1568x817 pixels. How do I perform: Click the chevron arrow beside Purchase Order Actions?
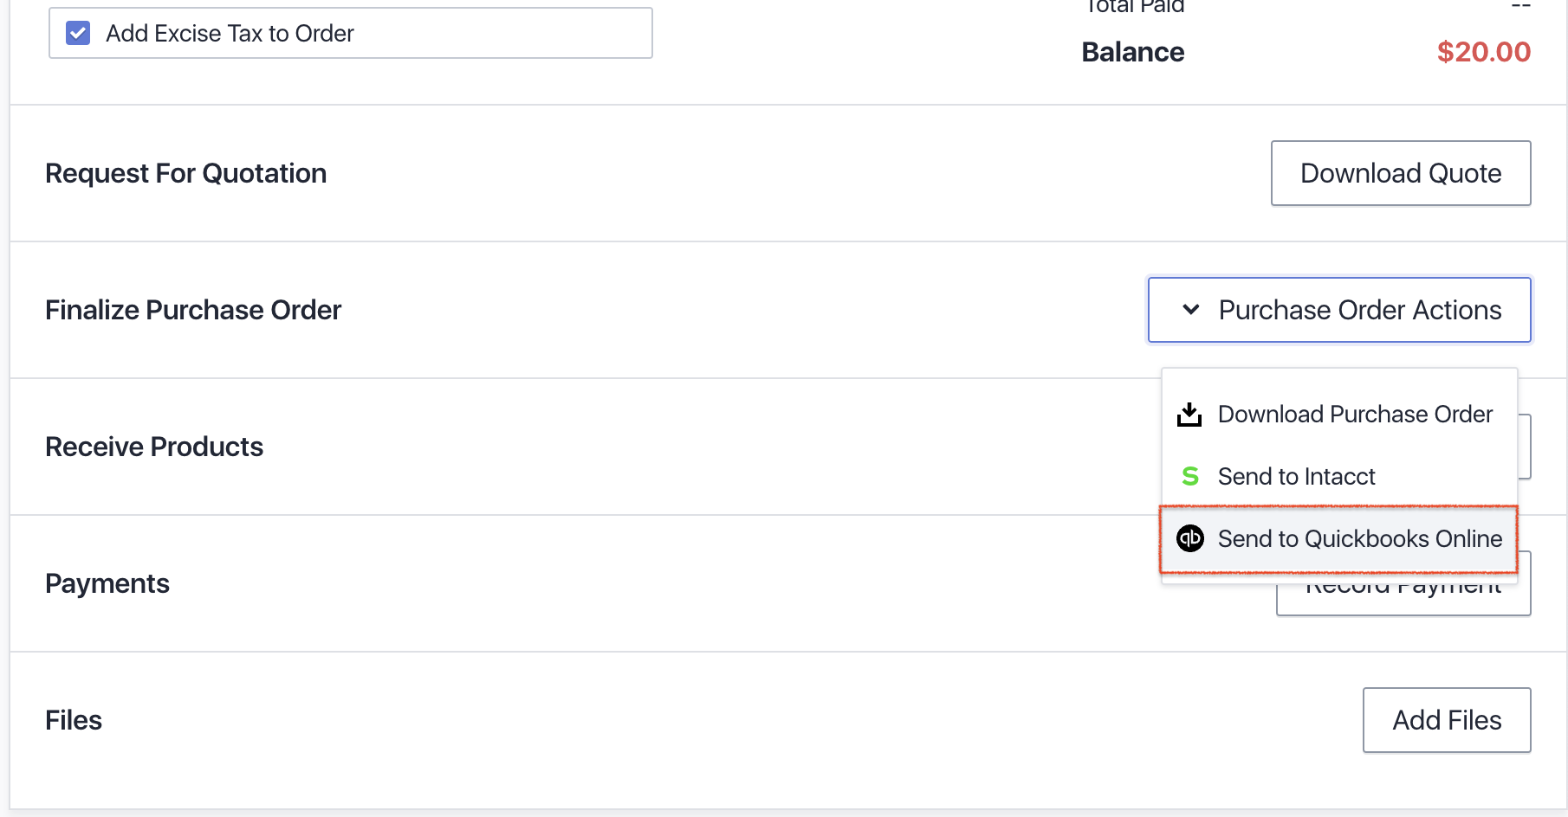tap(1191, 310)
